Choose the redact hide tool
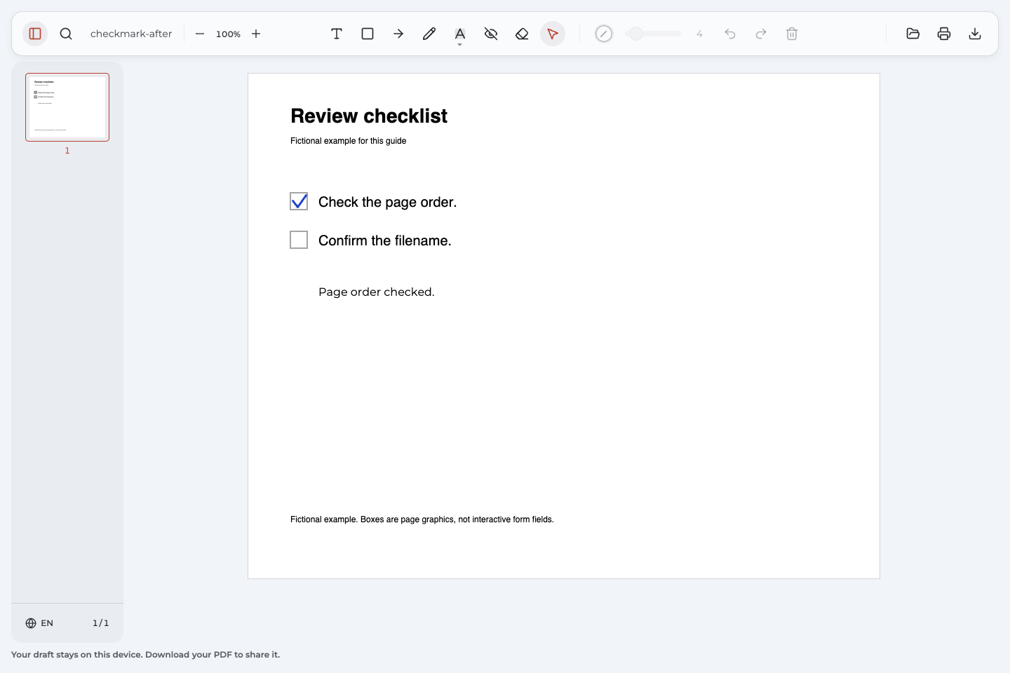 pos(491,34)
